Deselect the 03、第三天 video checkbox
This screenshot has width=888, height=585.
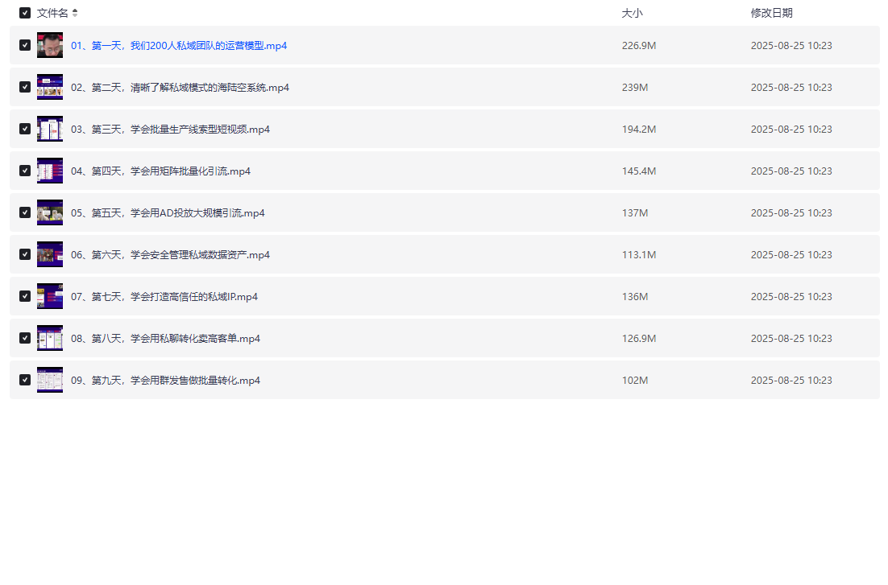[x=25, y=129]
